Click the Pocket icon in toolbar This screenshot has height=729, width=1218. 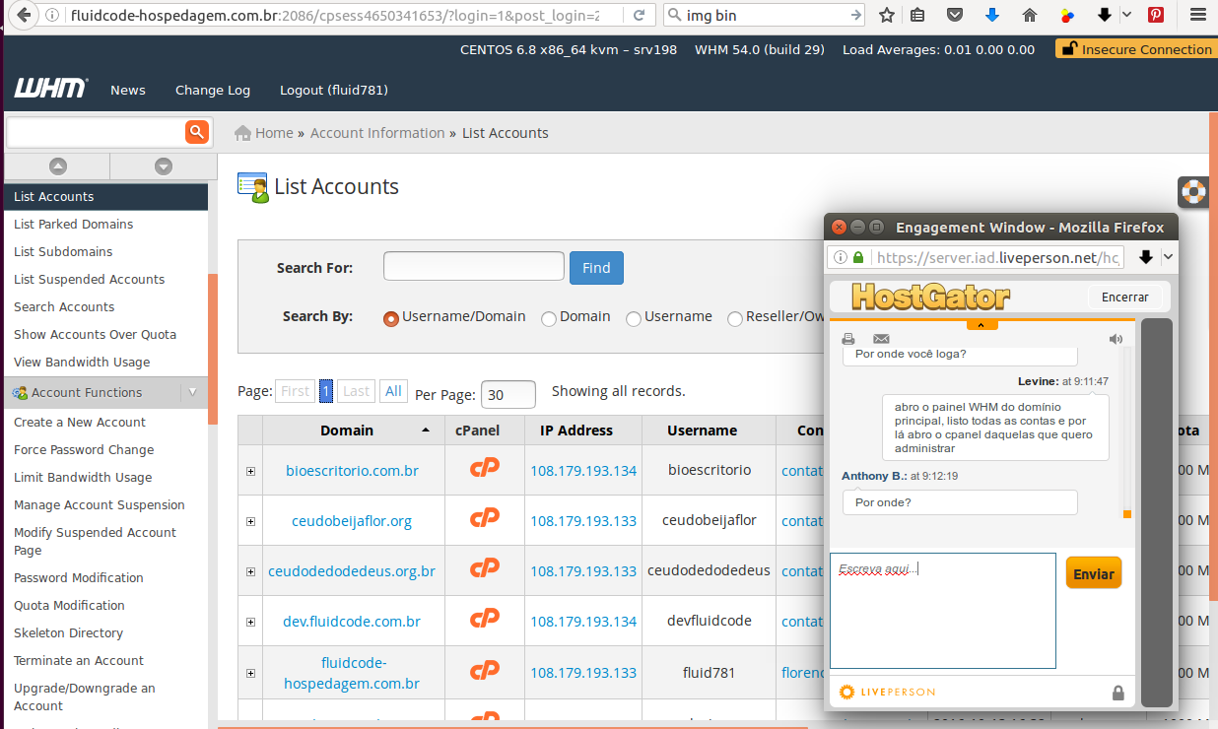(954, 15)
